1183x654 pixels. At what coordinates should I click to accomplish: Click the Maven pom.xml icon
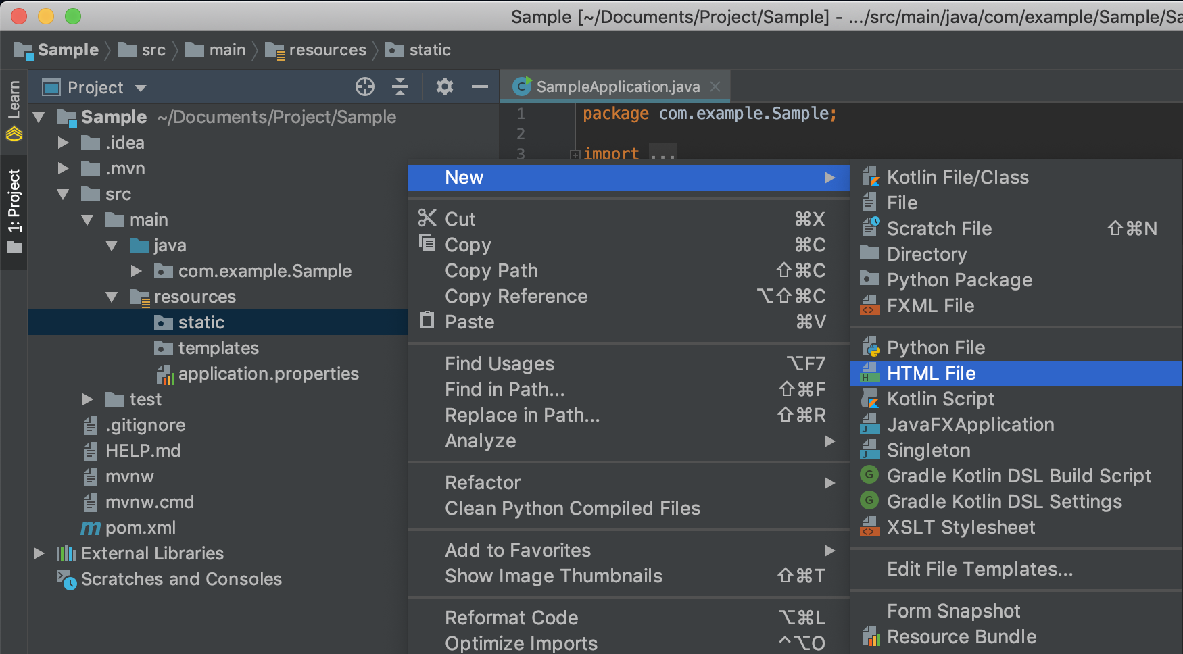coord(91,528)
